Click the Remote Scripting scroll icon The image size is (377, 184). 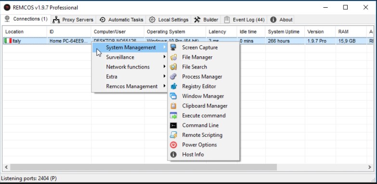[173, 135]
